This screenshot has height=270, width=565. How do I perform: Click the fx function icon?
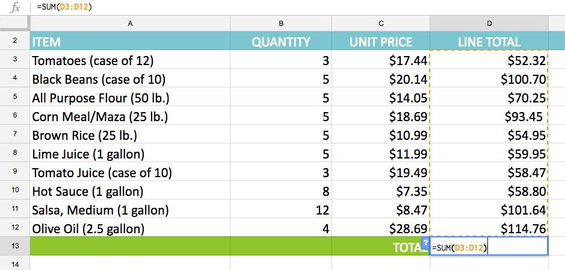16,7
